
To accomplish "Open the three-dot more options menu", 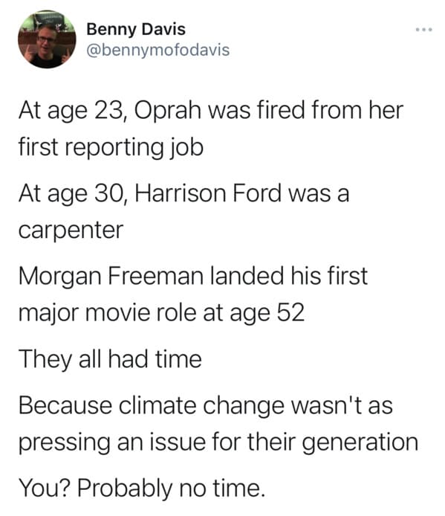I will [x=423, y=30].
